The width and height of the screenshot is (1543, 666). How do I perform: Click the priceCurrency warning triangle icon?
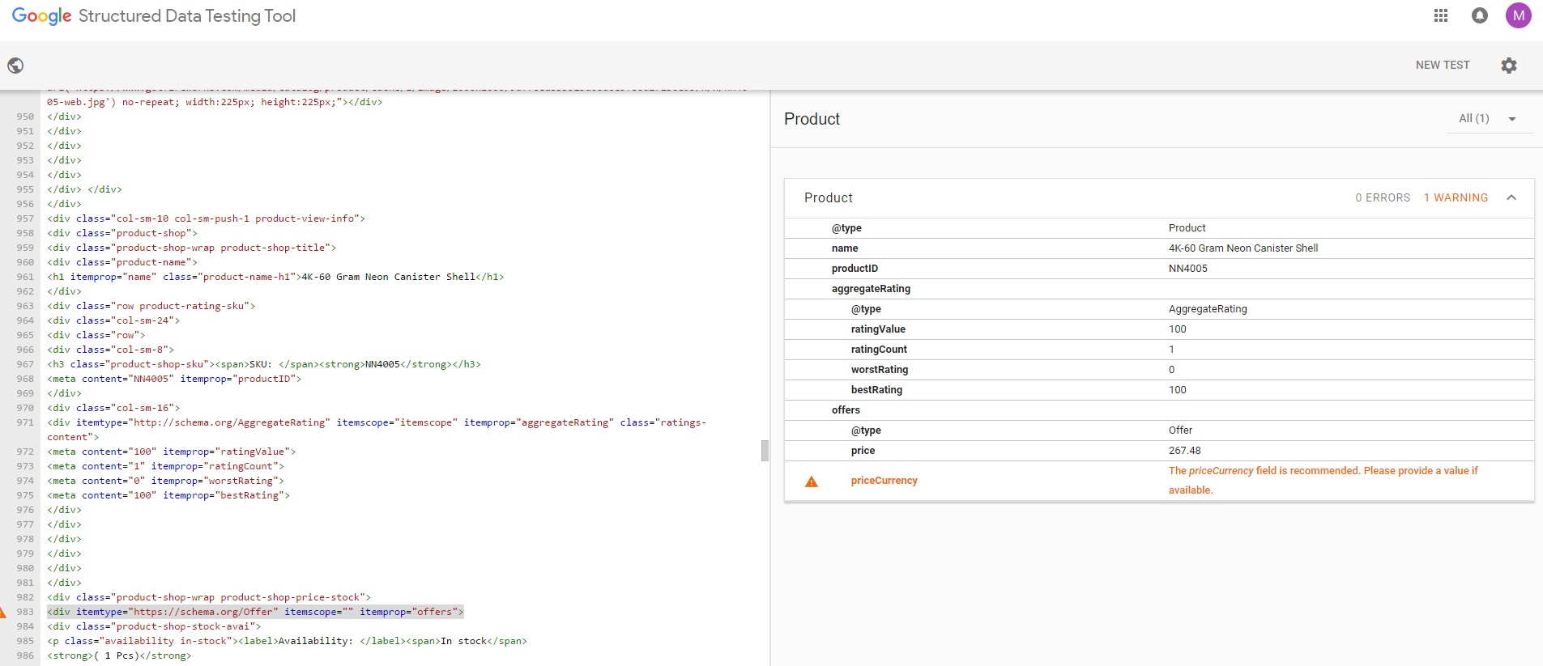(x=812, y=481)
